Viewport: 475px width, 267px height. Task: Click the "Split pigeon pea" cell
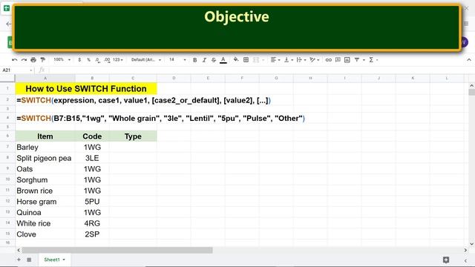click(x=45, y=158)
